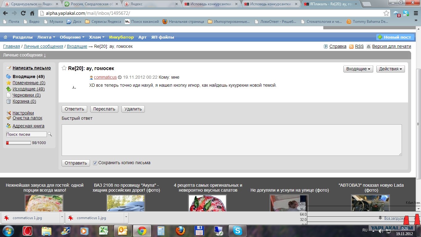
Task: Open the Инкубатор menu item
Action: pos(121,37)
